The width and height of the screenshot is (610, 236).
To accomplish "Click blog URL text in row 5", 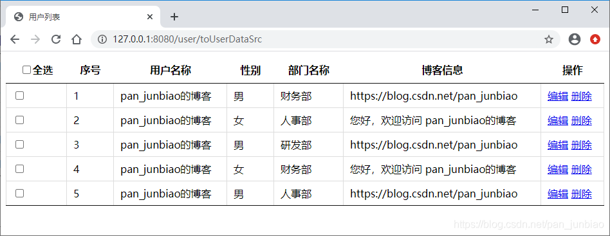I will 434,194.
